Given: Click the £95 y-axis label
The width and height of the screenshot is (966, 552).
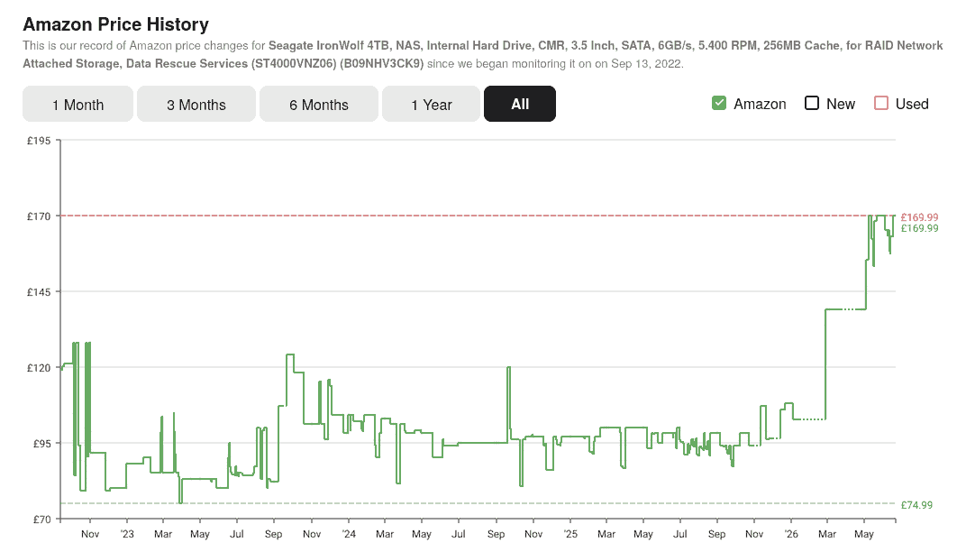Looking at the screenshot, I should coord(41,444).
